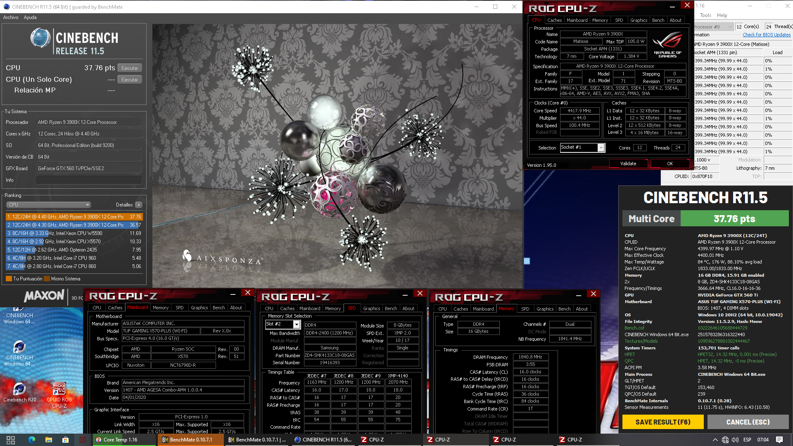Select ranking row 1 with score 37.76
Image resolution: width=793 pixels, height=446 pixels.
coord(74,217)
